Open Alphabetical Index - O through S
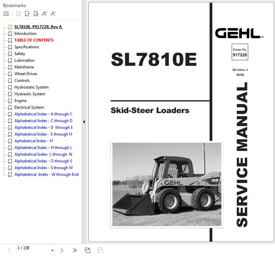The width and height of the screenshot is (275, 256). [43, 161]
